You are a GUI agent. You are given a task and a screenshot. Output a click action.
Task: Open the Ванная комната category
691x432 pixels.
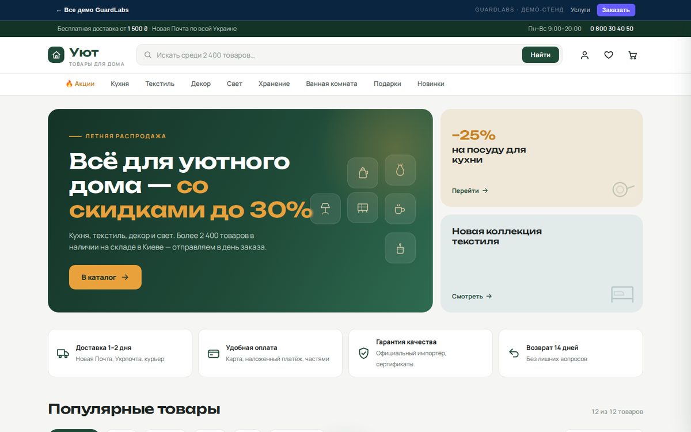(332, 84)
